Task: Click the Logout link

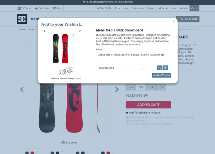Action: pos(78,78)
